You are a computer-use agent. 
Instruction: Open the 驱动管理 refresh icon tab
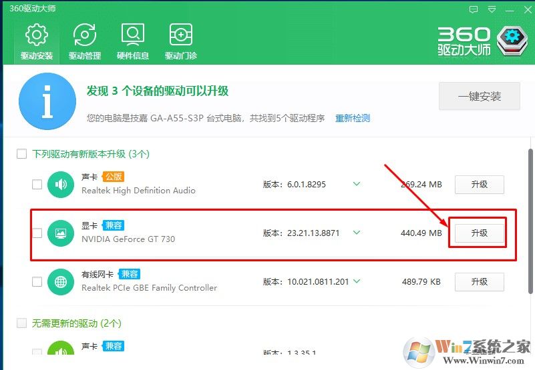(85, 41)
